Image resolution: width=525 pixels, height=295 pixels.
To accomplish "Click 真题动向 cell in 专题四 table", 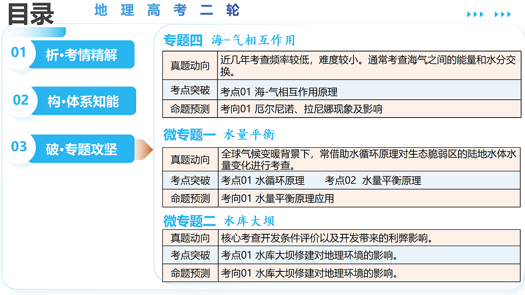I will (190, 66).
